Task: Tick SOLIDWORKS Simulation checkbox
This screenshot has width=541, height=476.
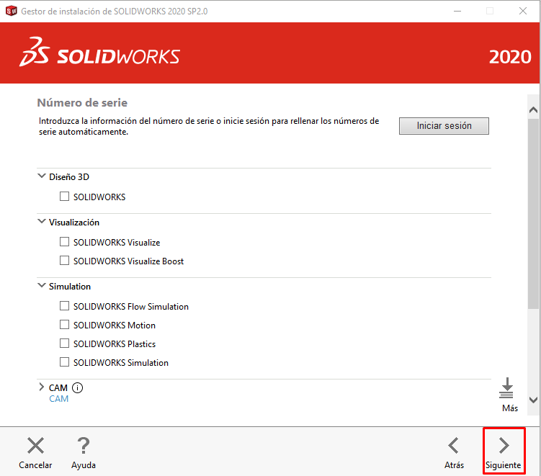Action: click(65, 362)
